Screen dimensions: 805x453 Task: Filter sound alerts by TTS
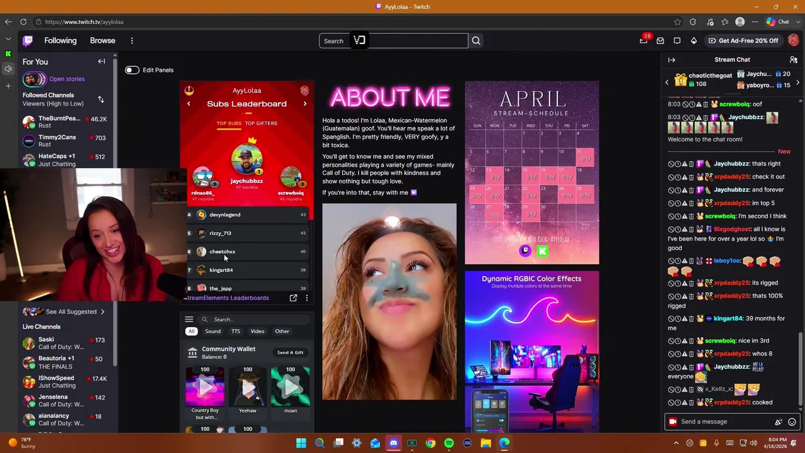pyautogui.click(x=235, y=332)
